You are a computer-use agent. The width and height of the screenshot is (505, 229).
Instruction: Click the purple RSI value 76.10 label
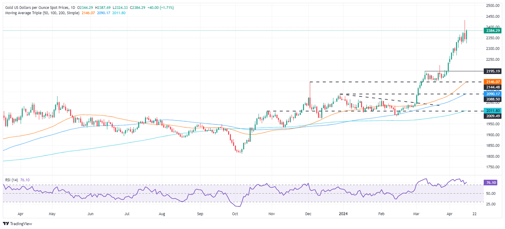491,182
